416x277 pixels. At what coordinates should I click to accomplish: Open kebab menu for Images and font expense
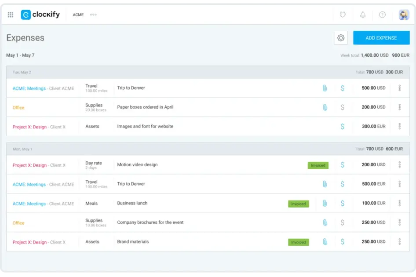399,126
